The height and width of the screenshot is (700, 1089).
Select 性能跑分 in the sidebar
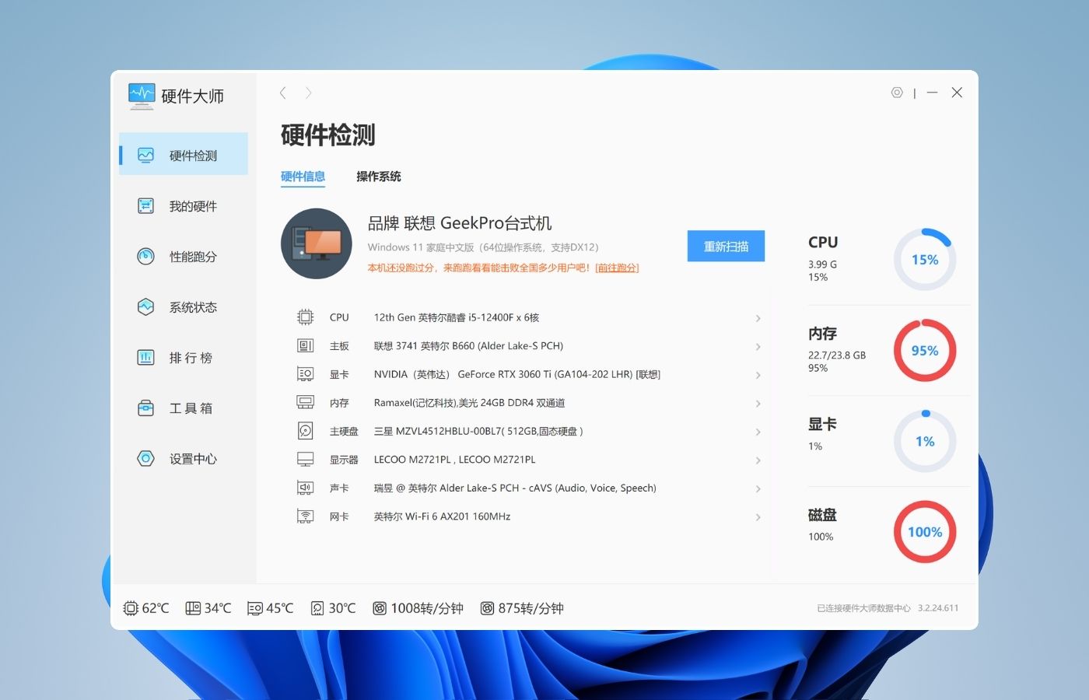pos(184,256)
